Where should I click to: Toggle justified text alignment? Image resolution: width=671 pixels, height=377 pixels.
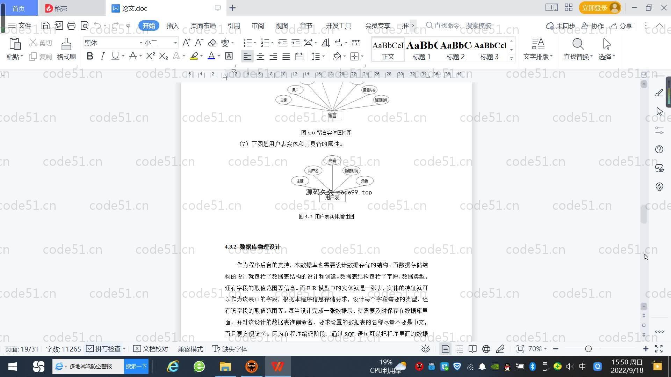286,56
